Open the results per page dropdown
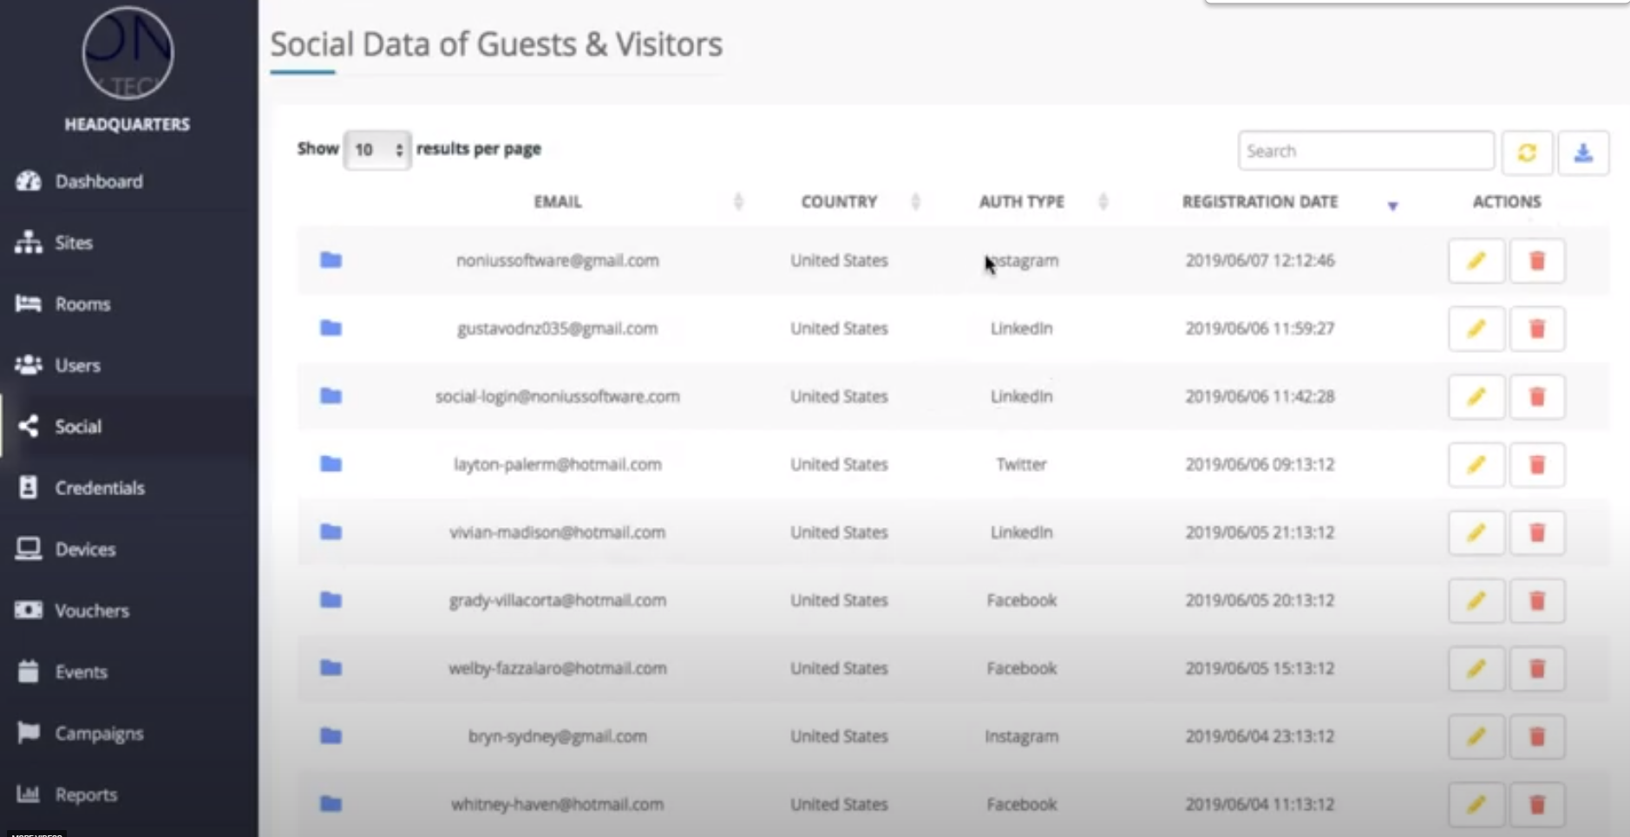Viewport: 1630px width, 837px height. pos(377,150)
